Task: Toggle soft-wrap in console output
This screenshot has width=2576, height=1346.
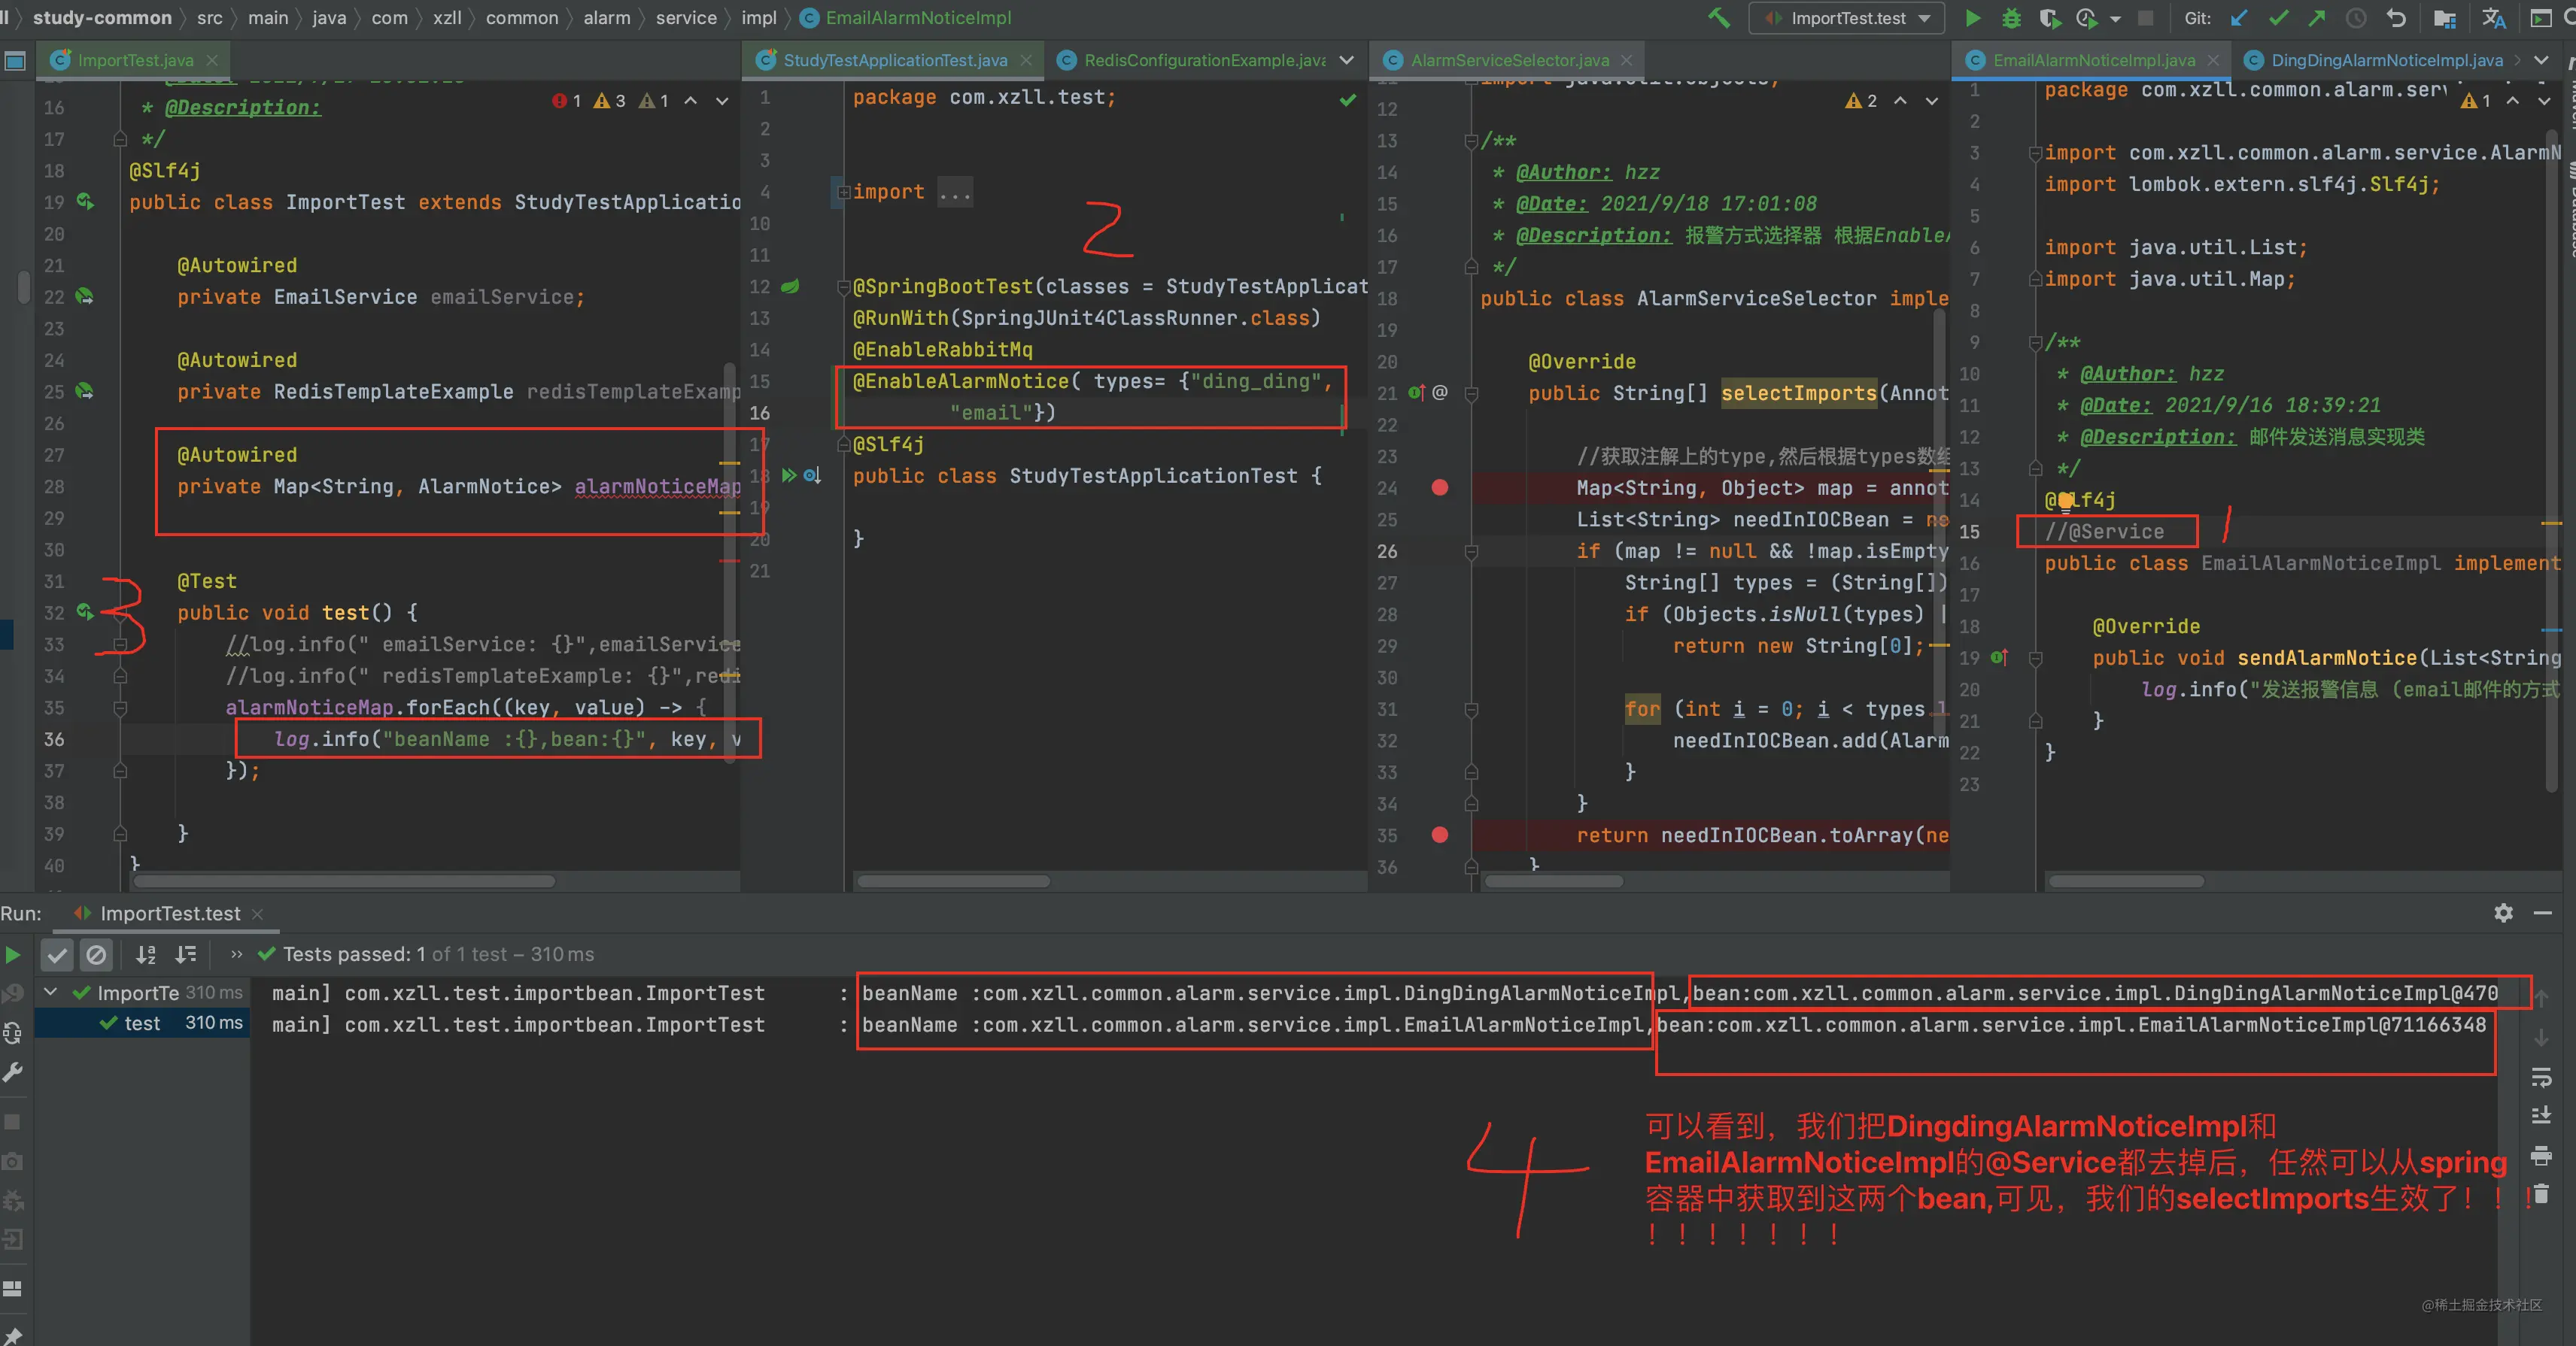Action: [2541, 1078]
